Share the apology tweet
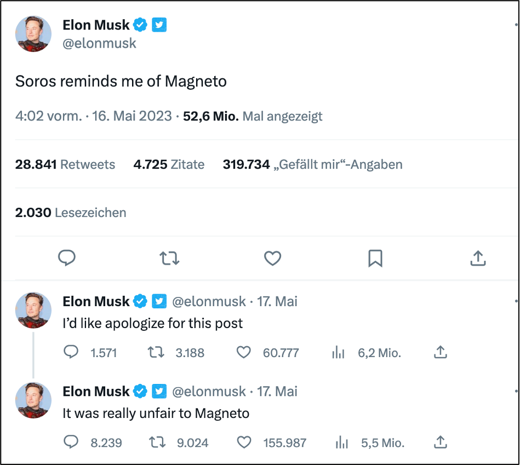Screen dimensions: 520x465 [440, 352]
